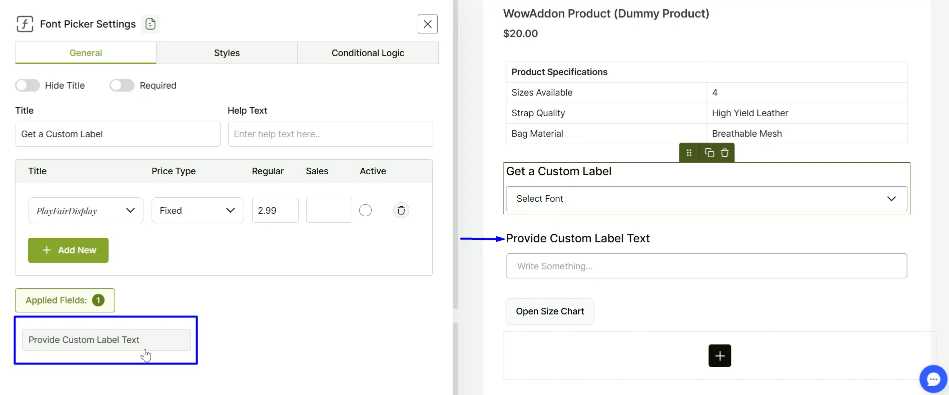The image size is (949, 395).
Task: Click the Write Something text field
Action: 706,266
